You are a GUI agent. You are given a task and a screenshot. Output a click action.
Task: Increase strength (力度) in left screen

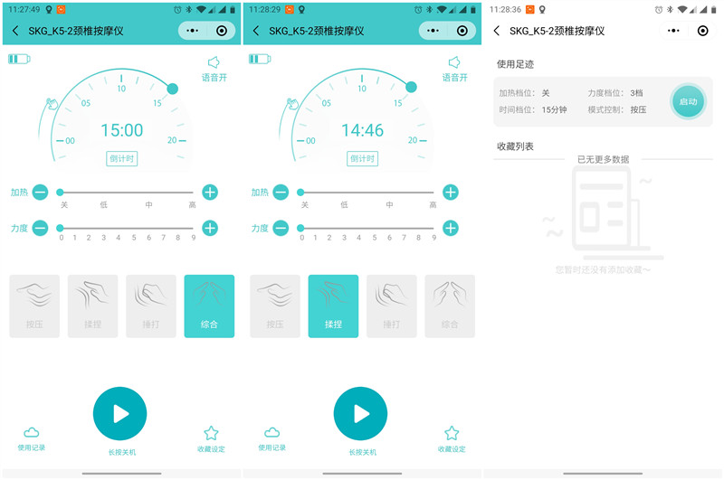pos(210,228)
